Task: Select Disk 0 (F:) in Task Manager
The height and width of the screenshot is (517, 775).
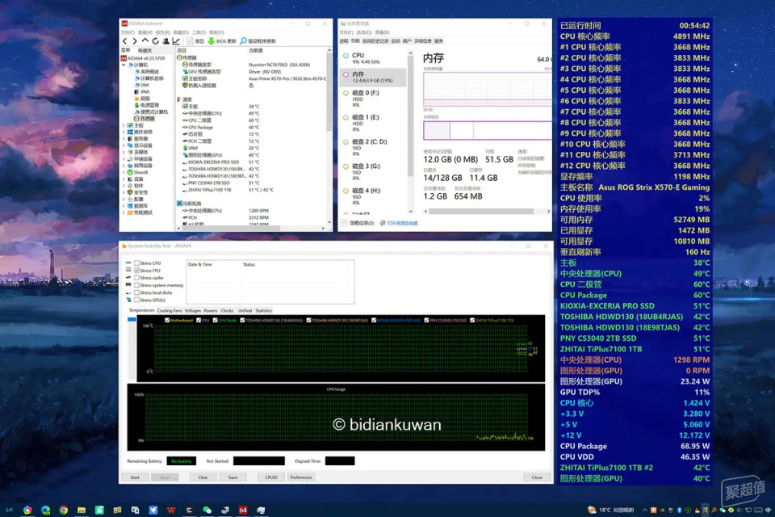Action: tap(374, 99)
